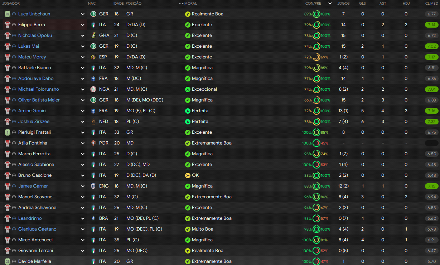The image size is (440, 265).
Task: Sort the list by the HDJ column
Action: pos(406,3)
